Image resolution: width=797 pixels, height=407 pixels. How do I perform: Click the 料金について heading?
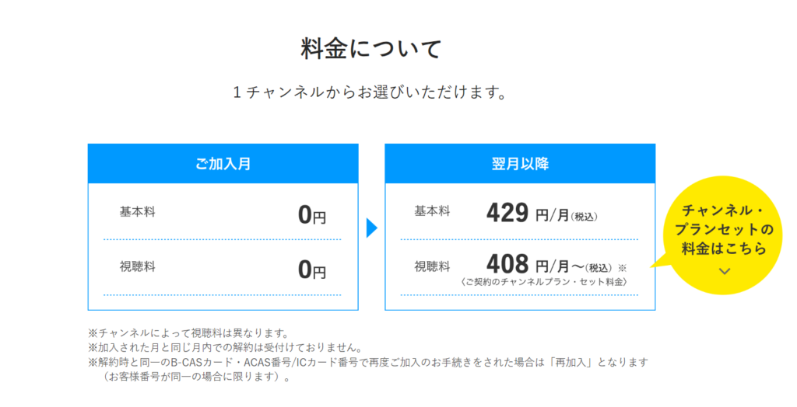(x=371, y=49)
